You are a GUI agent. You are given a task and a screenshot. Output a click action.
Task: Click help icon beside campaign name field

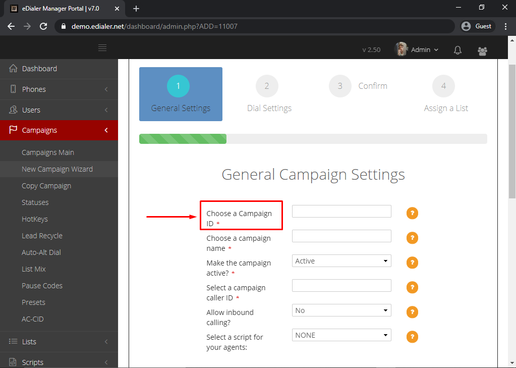pos(412,238)
